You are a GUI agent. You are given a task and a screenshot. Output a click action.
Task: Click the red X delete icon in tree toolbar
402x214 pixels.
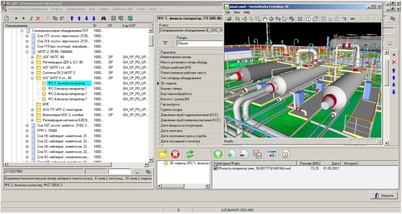tap(38, 18)
